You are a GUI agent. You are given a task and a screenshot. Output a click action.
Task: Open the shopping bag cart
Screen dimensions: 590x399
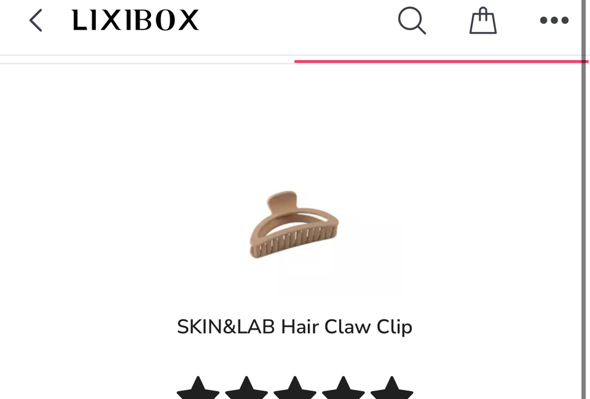[483, 20]
